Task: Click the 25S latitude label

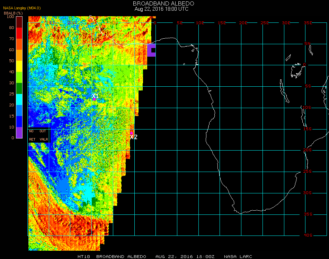Action: 308,172
